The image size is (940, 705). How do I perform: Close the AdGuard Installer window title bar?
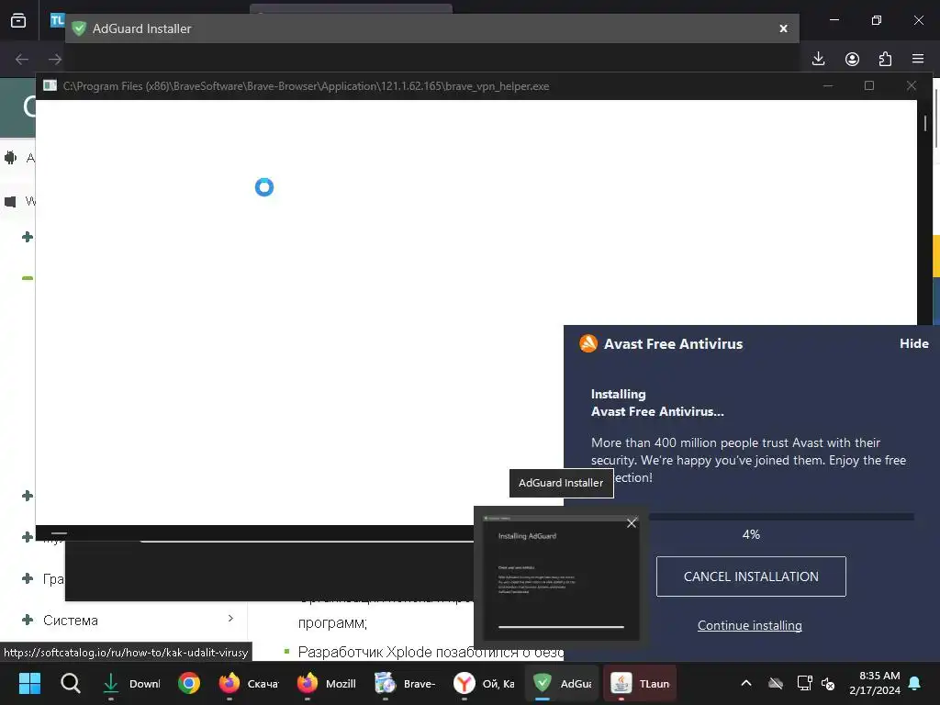tap(783, 28)
